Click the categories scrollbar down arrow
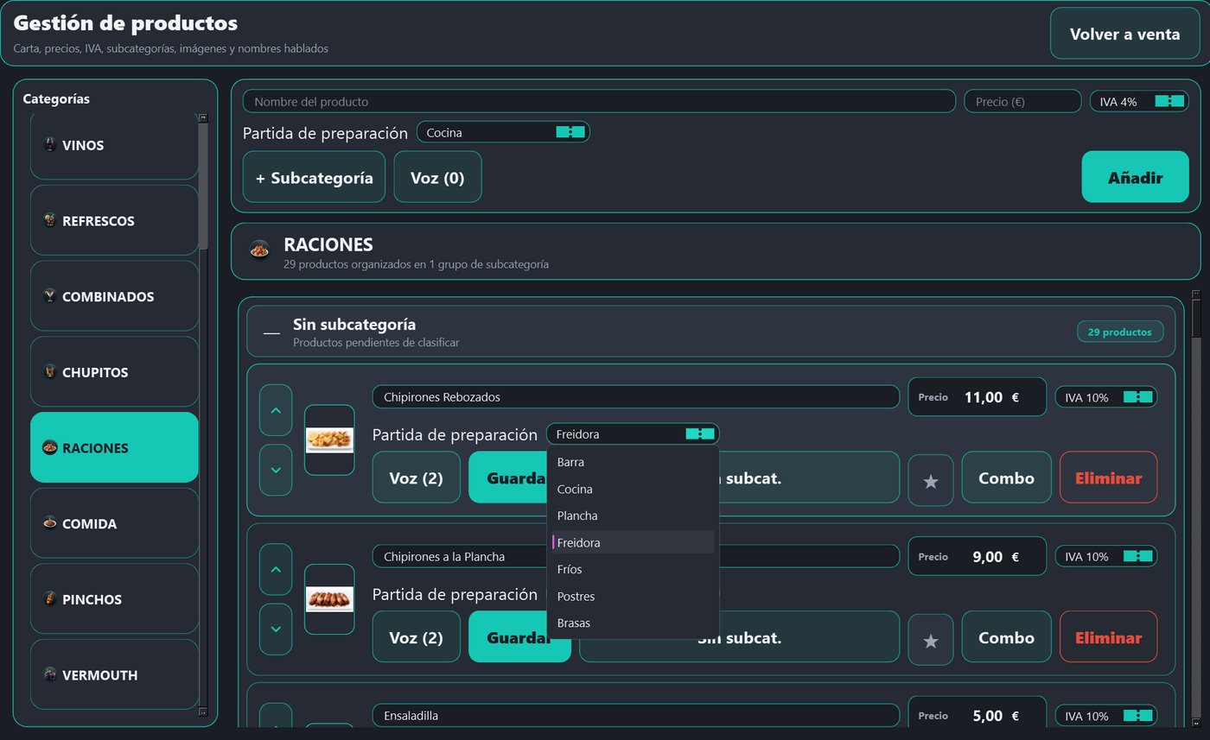The width and height of the screenshot is (1210, 740). pos(203,712)
